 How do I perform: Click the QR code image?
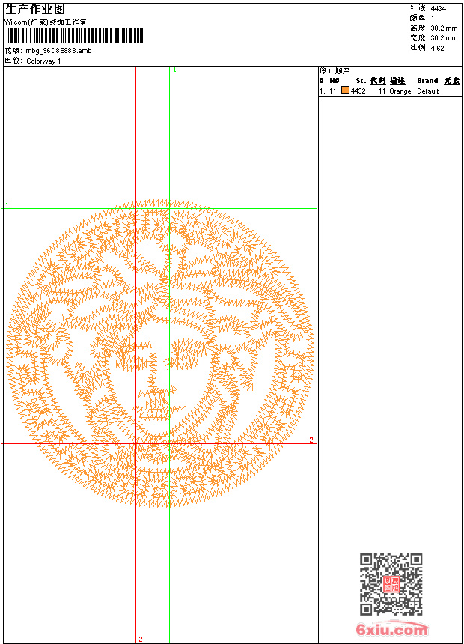391,584
